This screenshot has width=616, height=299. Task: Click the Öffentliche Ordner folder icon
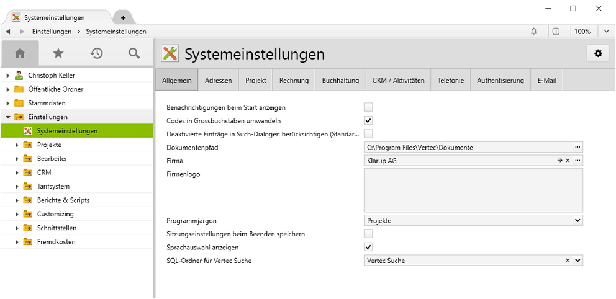point(19,89)
